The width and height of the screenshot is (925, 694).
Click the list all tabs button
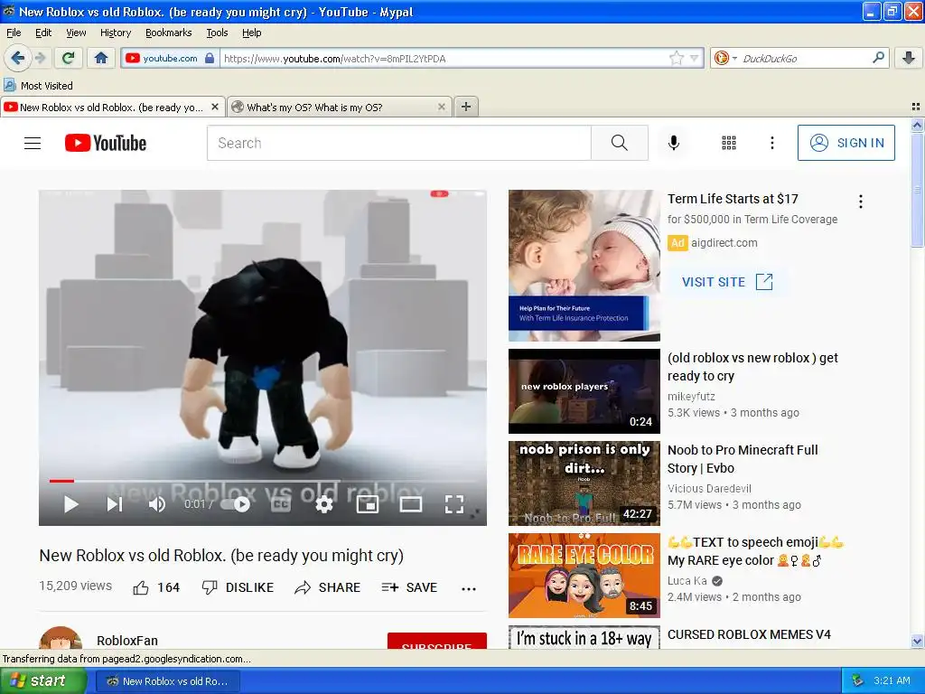pos(916,107)
